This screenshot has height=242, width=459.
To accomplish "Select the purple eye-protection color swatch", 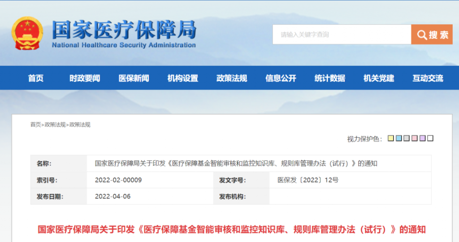I will [x=422, y=138].
